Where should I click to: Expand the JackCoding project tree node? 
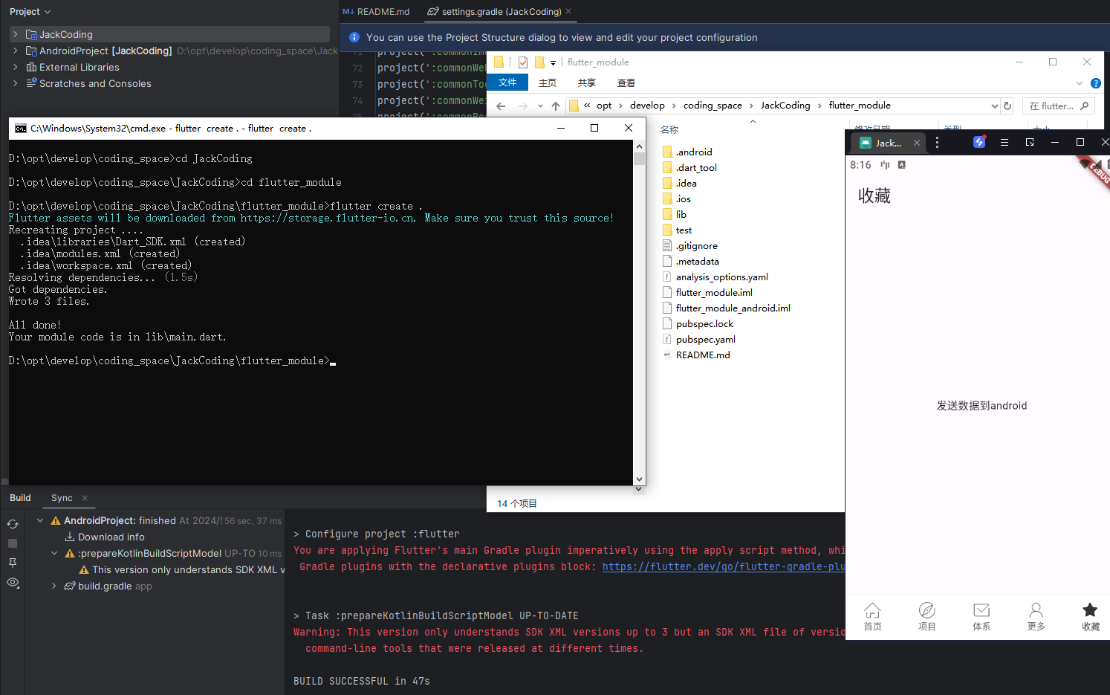click(16, 34)
